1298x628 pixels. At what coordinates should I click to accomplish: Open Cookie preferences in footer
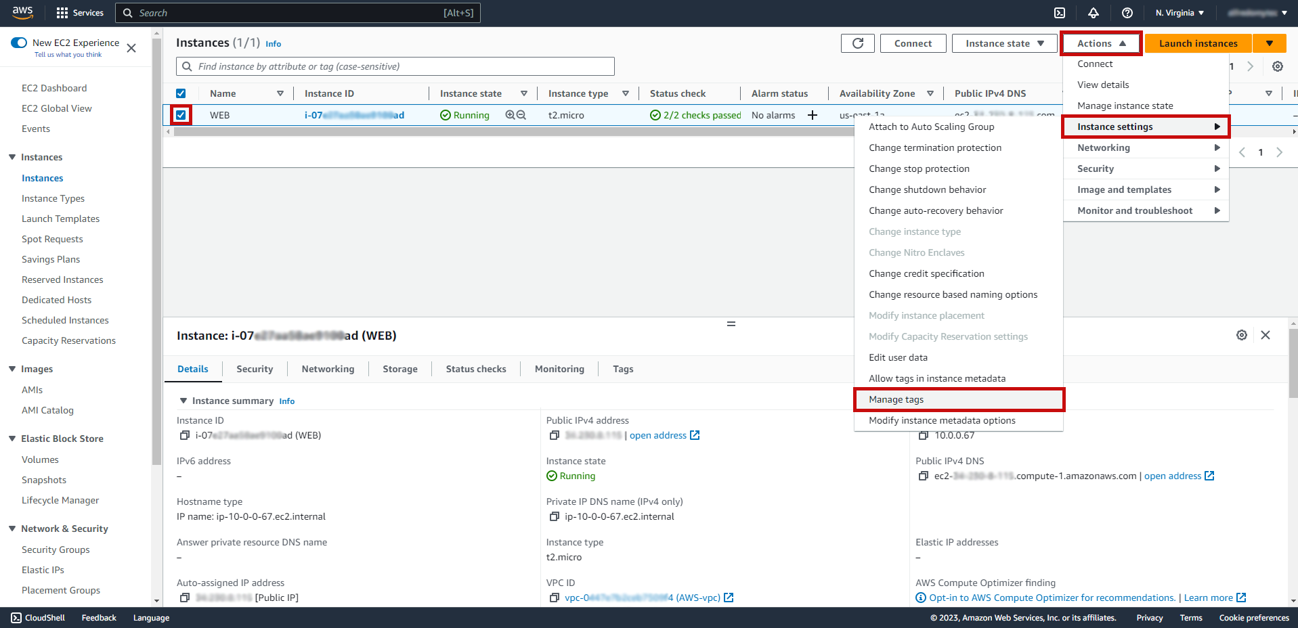click(x=1254, y=618)
